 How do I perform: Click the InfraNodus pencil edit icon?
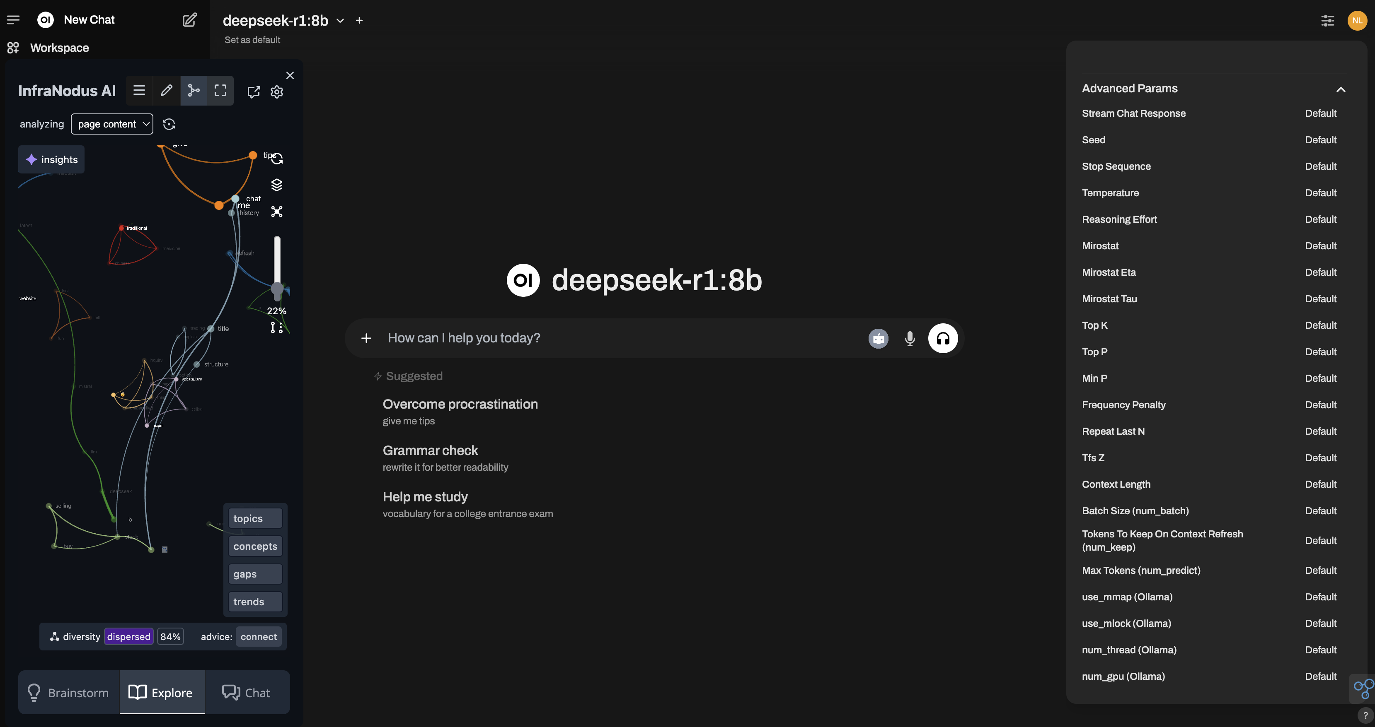167,91
